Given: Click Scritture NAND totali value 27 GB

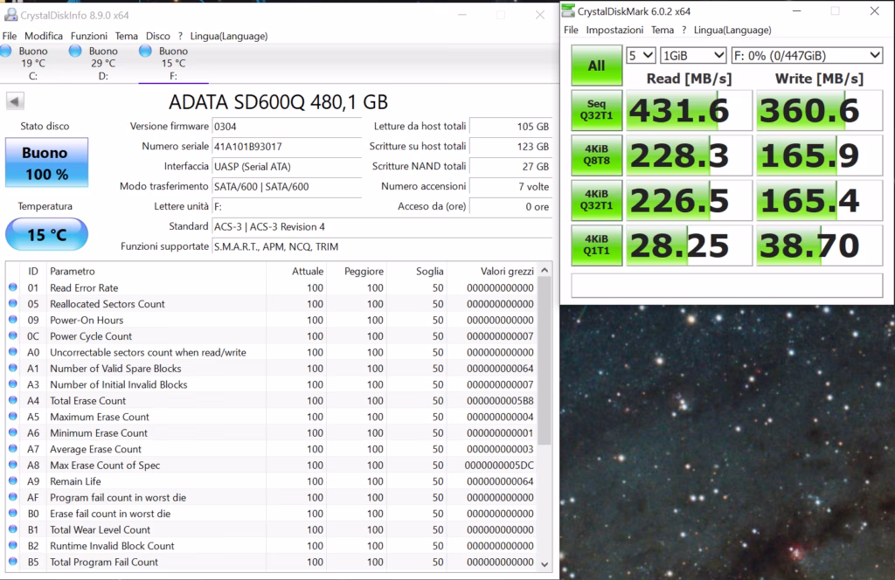Looking at the screenshot, I should click(510, 167).
